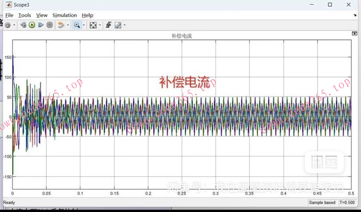The width and height of the screenshot is (361, 212).
Task: Expand the Configuration Properties dropdown arrow
Action: click(x=14, y=25)
